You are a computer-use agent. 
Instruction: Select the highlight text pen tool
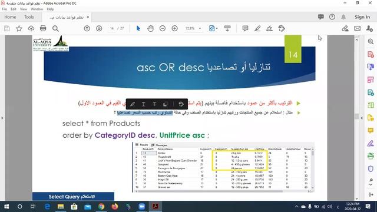[x=257, y=29]
